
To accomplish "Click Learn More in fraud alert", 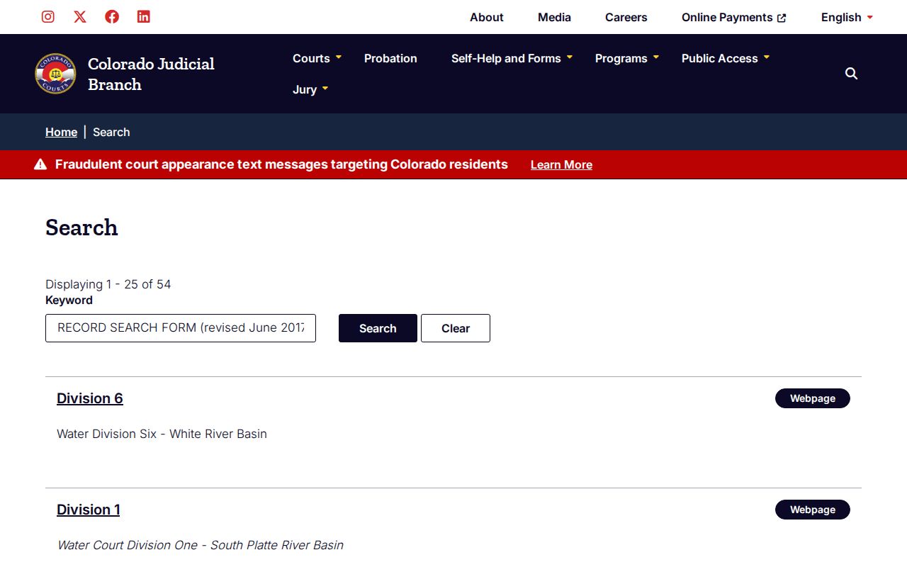I will pos(561,164).
